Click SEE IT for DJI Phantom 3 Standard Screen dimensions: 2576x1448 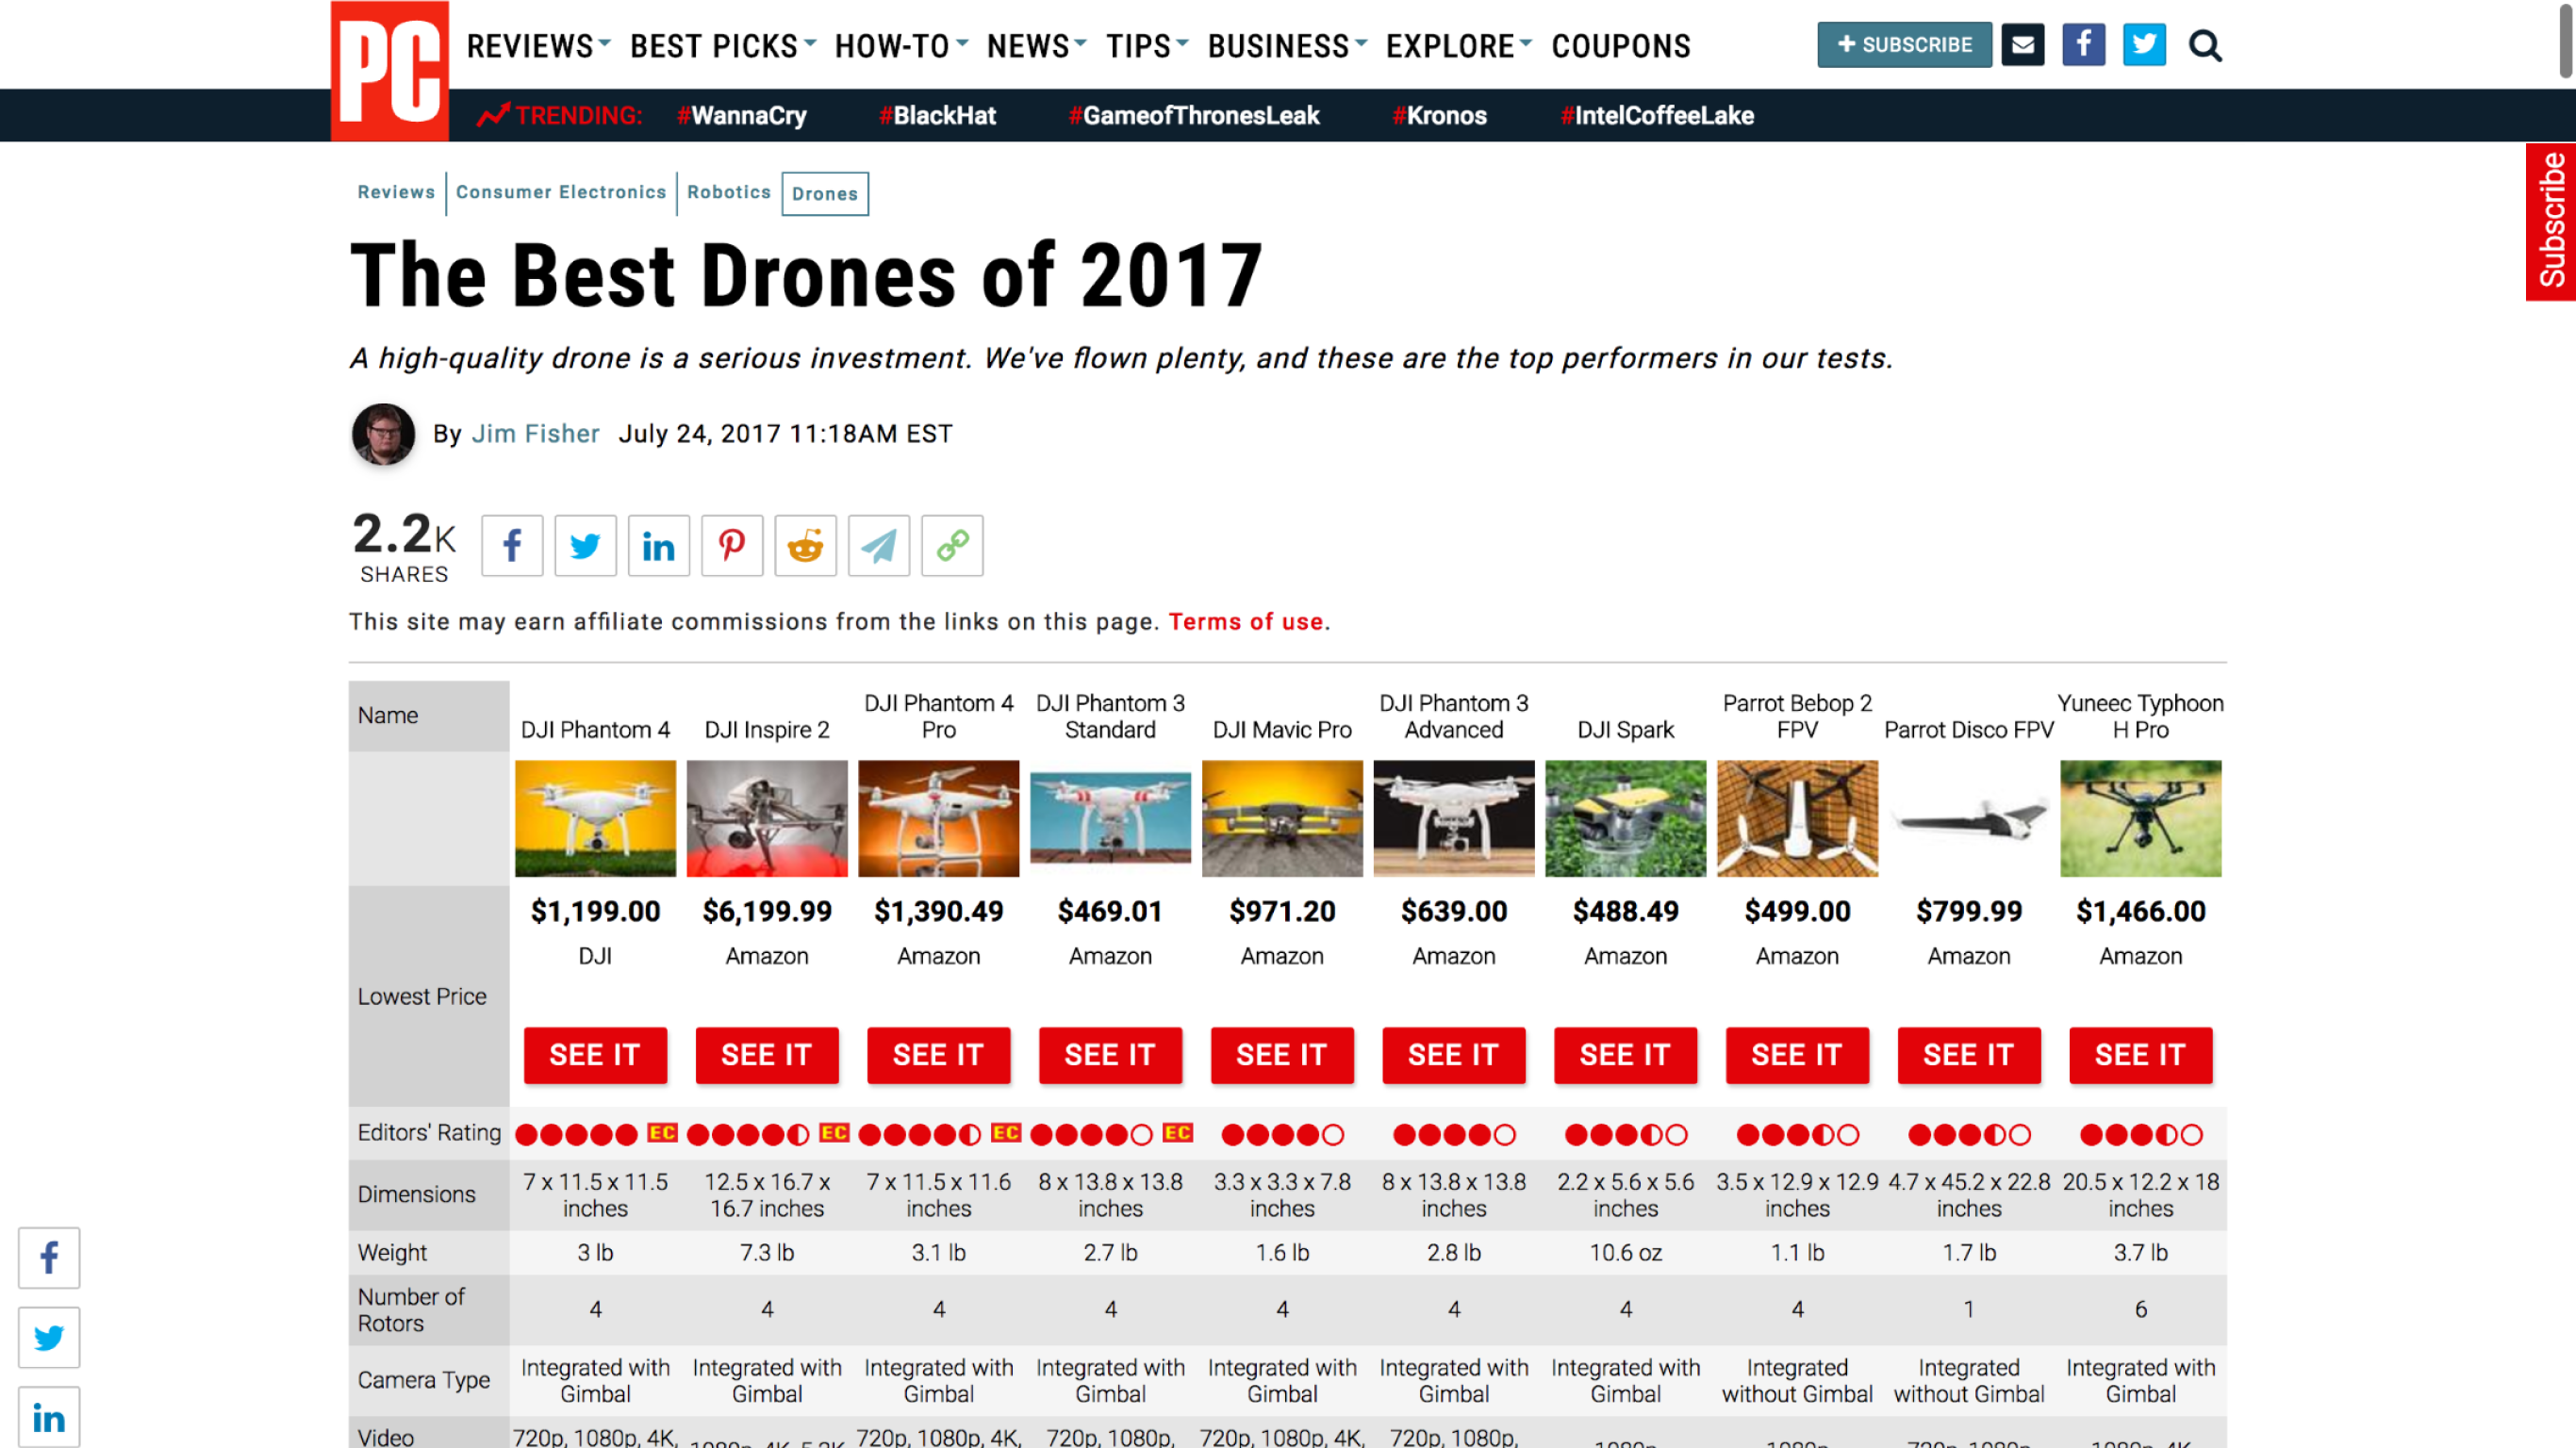pyautogui.click(x=1110, y=1055)
